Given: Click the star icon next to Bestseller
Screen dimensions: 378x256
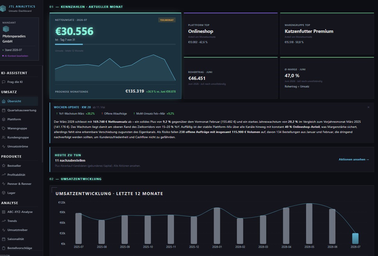Looking at the screenshot, I should pyautogui.click(x=4, y=166).
